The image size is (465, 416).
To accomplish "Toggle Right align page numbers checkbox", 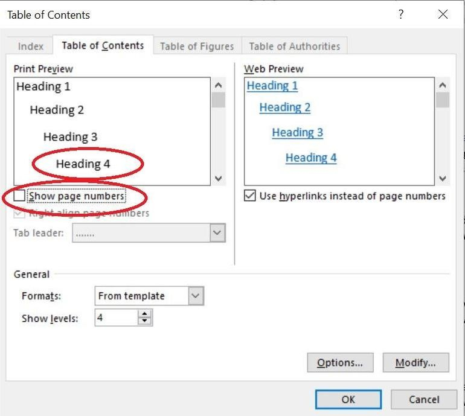I will [x=19, y=213].
